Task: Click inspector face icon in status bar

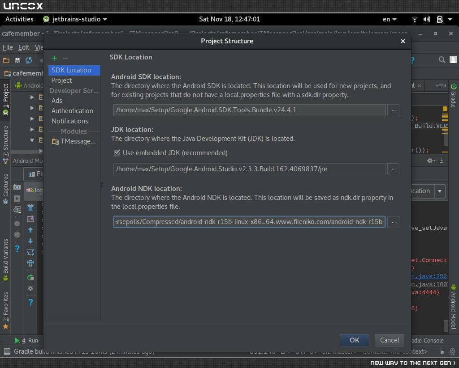Action: click(453, 351)
